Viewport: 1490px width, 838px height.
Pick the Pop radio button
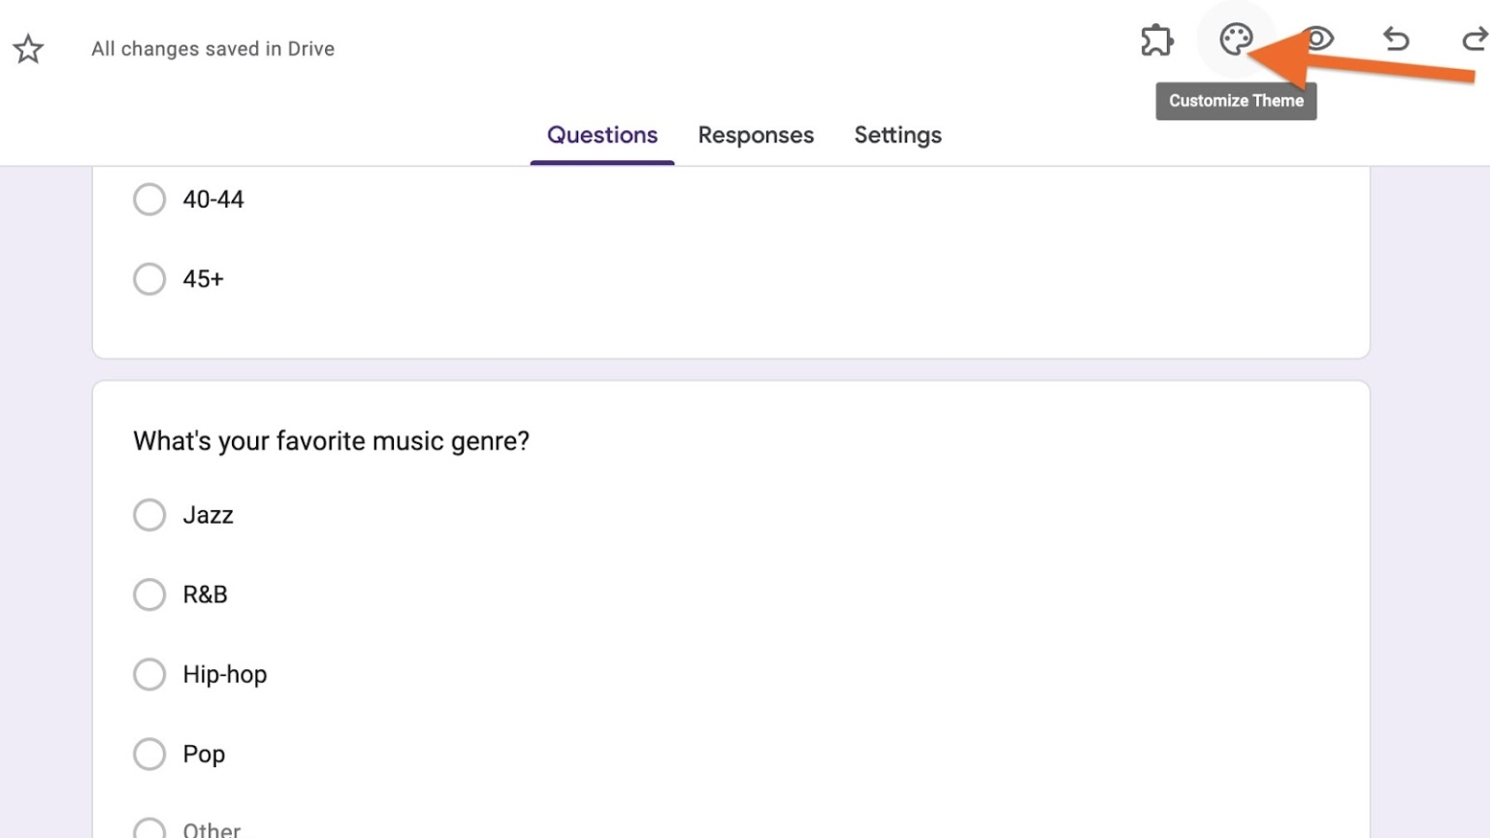point(149,754)
